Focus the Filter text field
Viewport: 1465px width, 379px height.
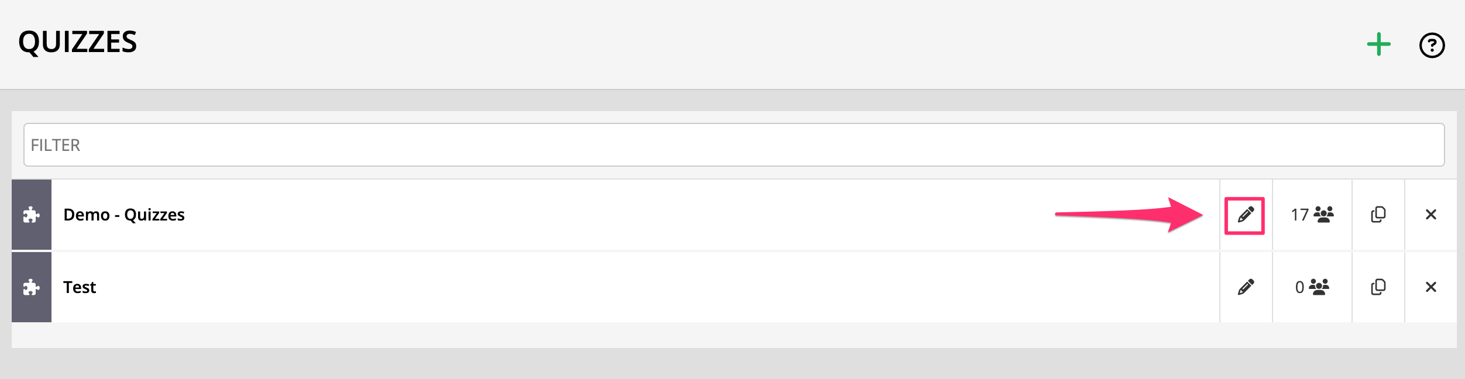coord(734,144)
